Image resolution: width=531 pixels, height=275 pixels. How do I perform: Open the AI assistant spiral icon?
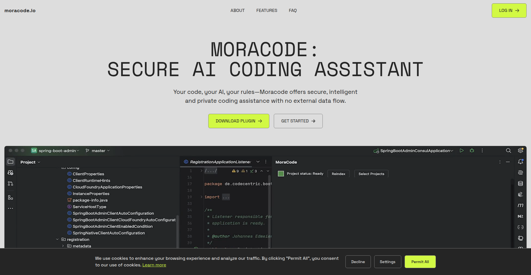point(520,173)
